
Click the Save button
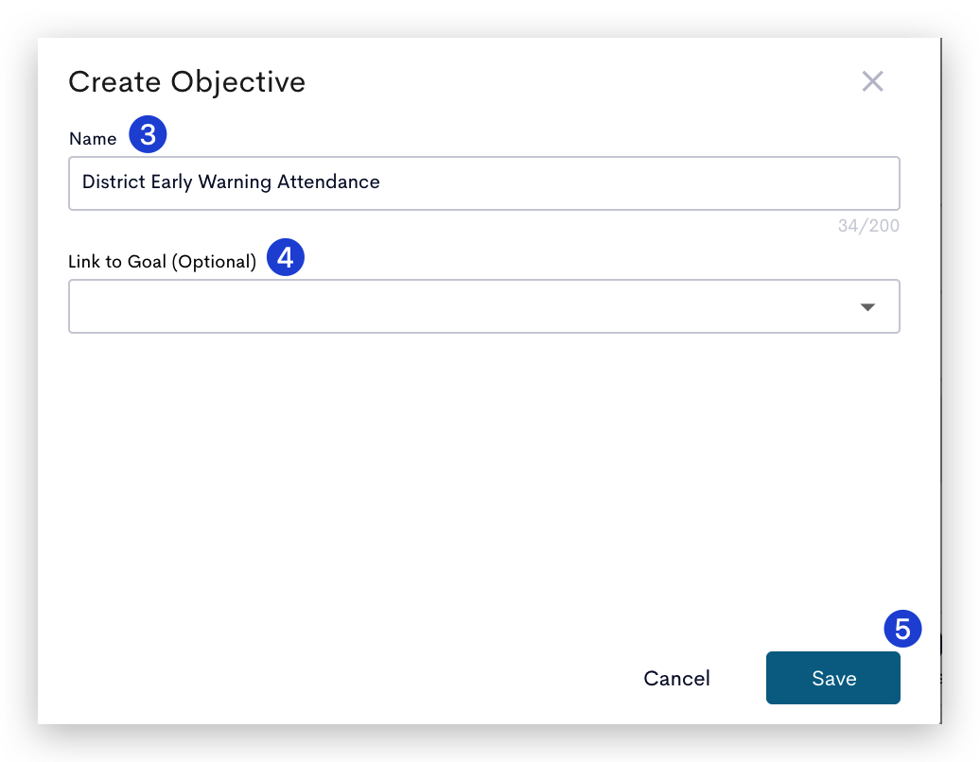pos(833,678)
